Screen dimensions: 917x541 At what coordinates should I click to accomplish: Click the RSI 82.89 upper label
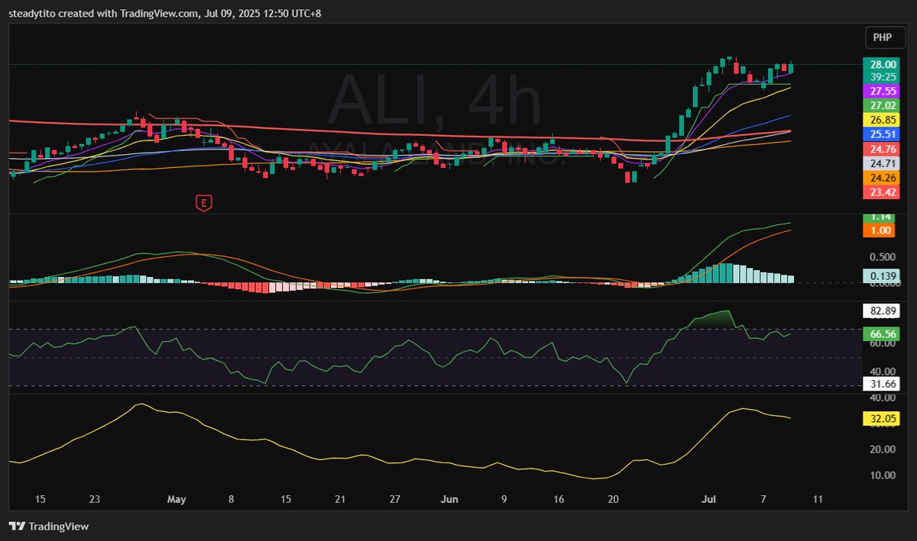880,311
